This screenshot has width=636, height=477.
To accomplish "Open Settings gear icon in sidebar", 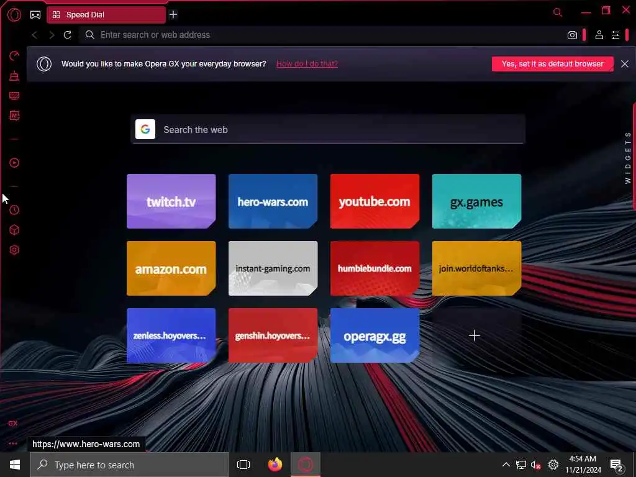I will [x=14, y=250].
